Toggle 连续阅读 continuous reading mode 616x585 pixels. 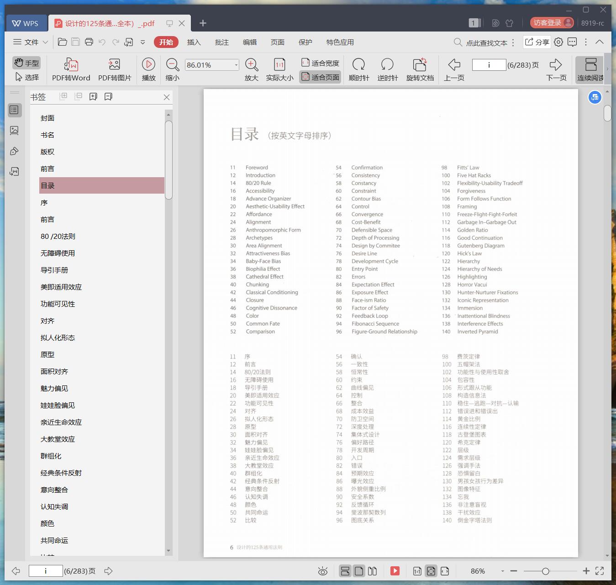[590, 69]
